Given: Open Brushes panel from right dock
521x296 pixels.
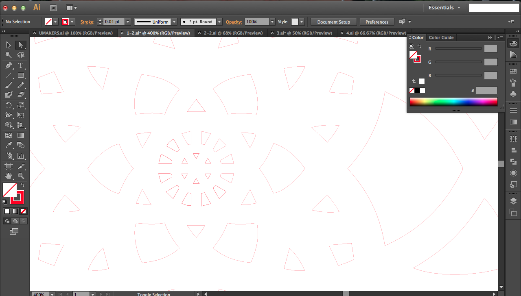Looking at the screenshot, I should coord(513,83).
